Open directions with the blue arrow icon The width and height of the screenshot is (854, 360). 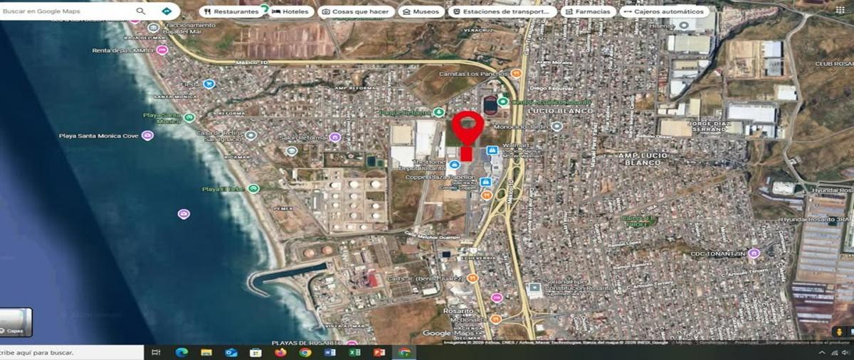pyautogui.click(x=167, y=11)
